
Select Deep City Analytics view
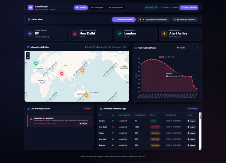[x=184, y=19]
